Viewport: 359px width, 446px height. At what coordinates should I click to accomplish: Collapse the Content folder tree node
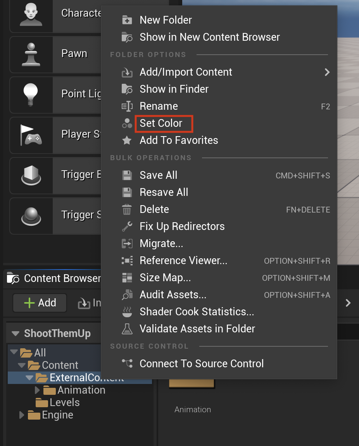pyautogui.click(x=22, y=365)
